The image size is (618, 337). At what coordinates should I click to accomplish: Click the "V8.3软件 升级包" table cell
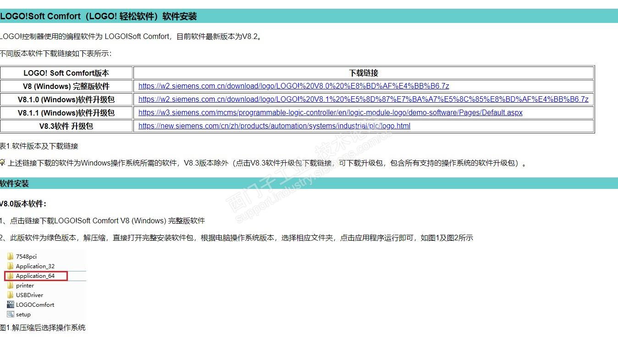coord(66,126)
